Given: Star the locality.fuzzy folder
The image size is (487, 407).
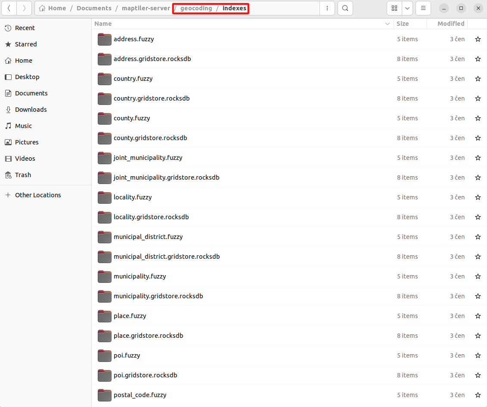Looking at the screenshot, I should pyautogui.click(x=478, y=197).
